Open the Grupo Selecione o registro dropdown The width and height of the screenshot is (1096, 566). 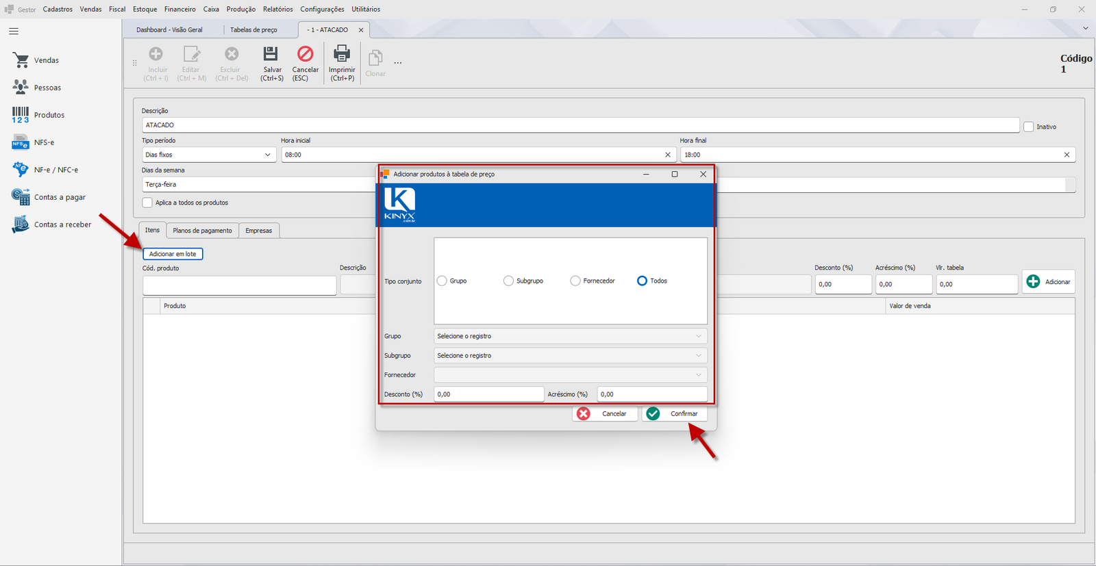[x=571, y=336]
